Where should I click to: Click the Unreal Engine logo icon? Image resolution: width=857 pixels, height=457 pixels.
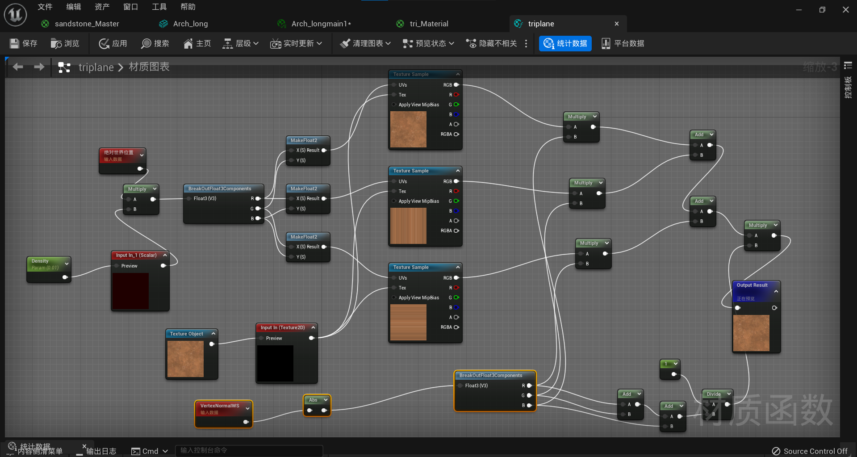coord(16,15)
